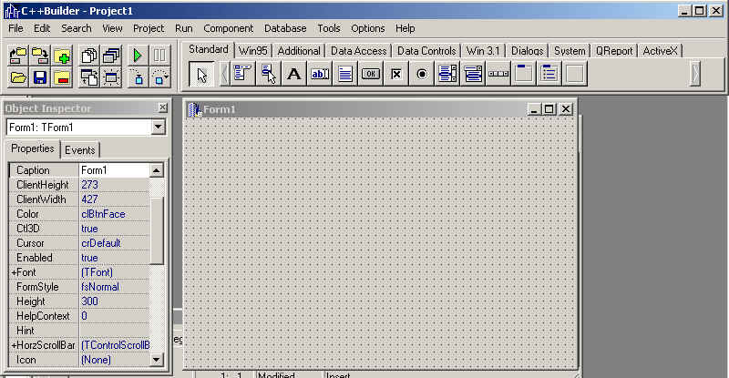This screenshot has width=729, height=378.
Task: Click the Caption value field
Action: (x=115, y=170)
